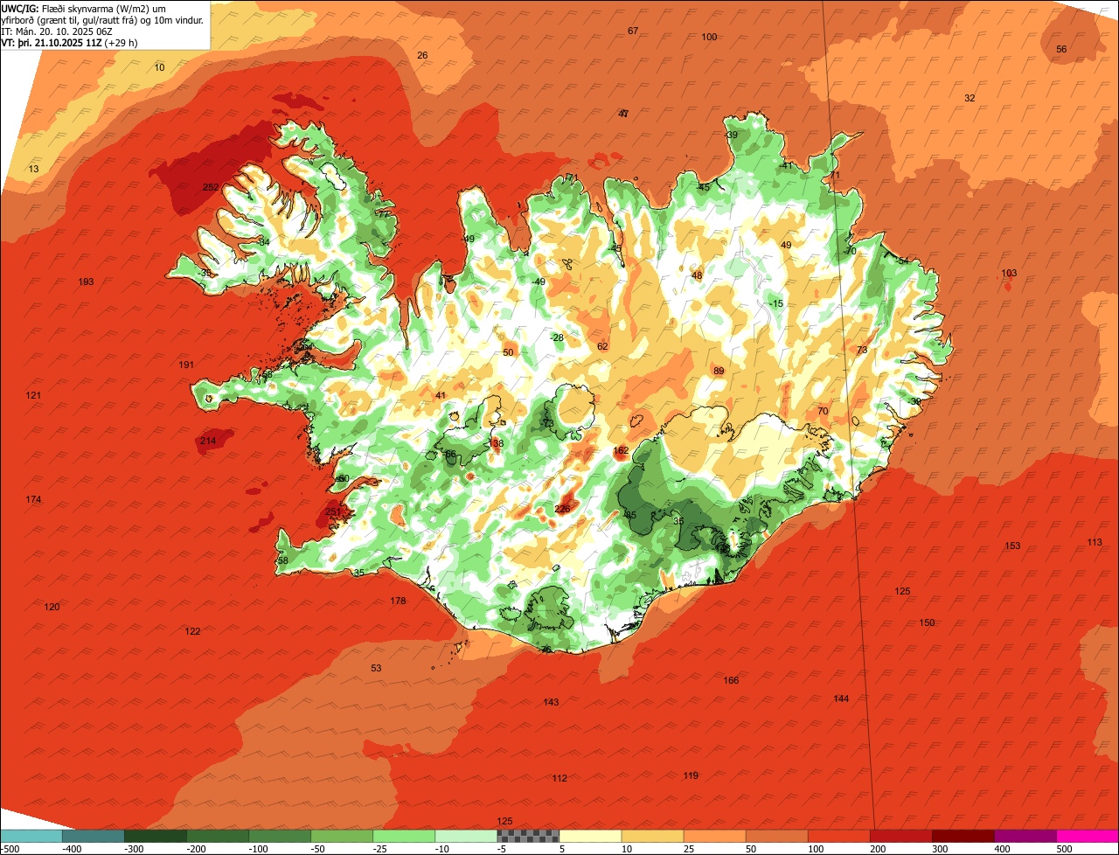Click the flux value 251 on the map
The image size is (1119, 855).
333,512
